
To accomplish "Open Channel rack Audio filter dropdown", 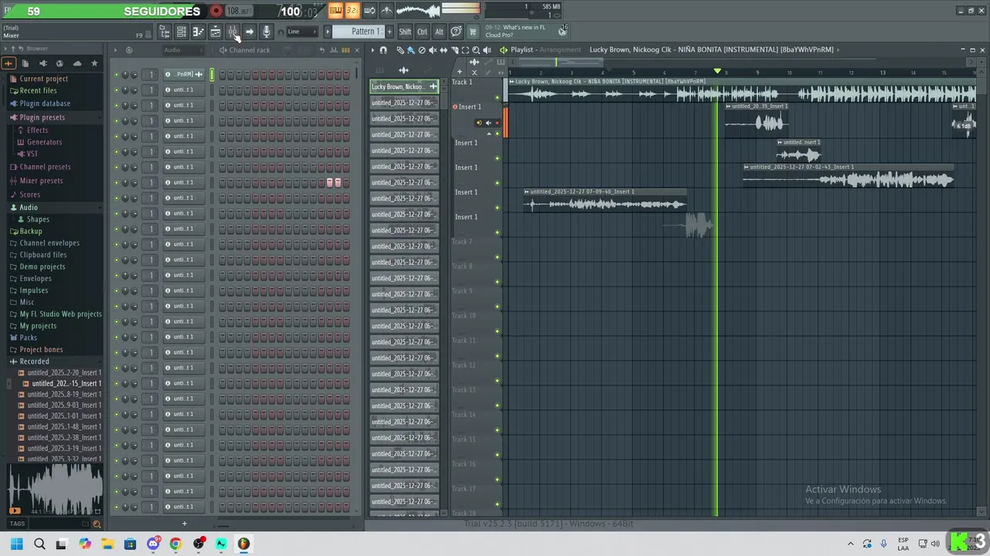I will point(182,50).
